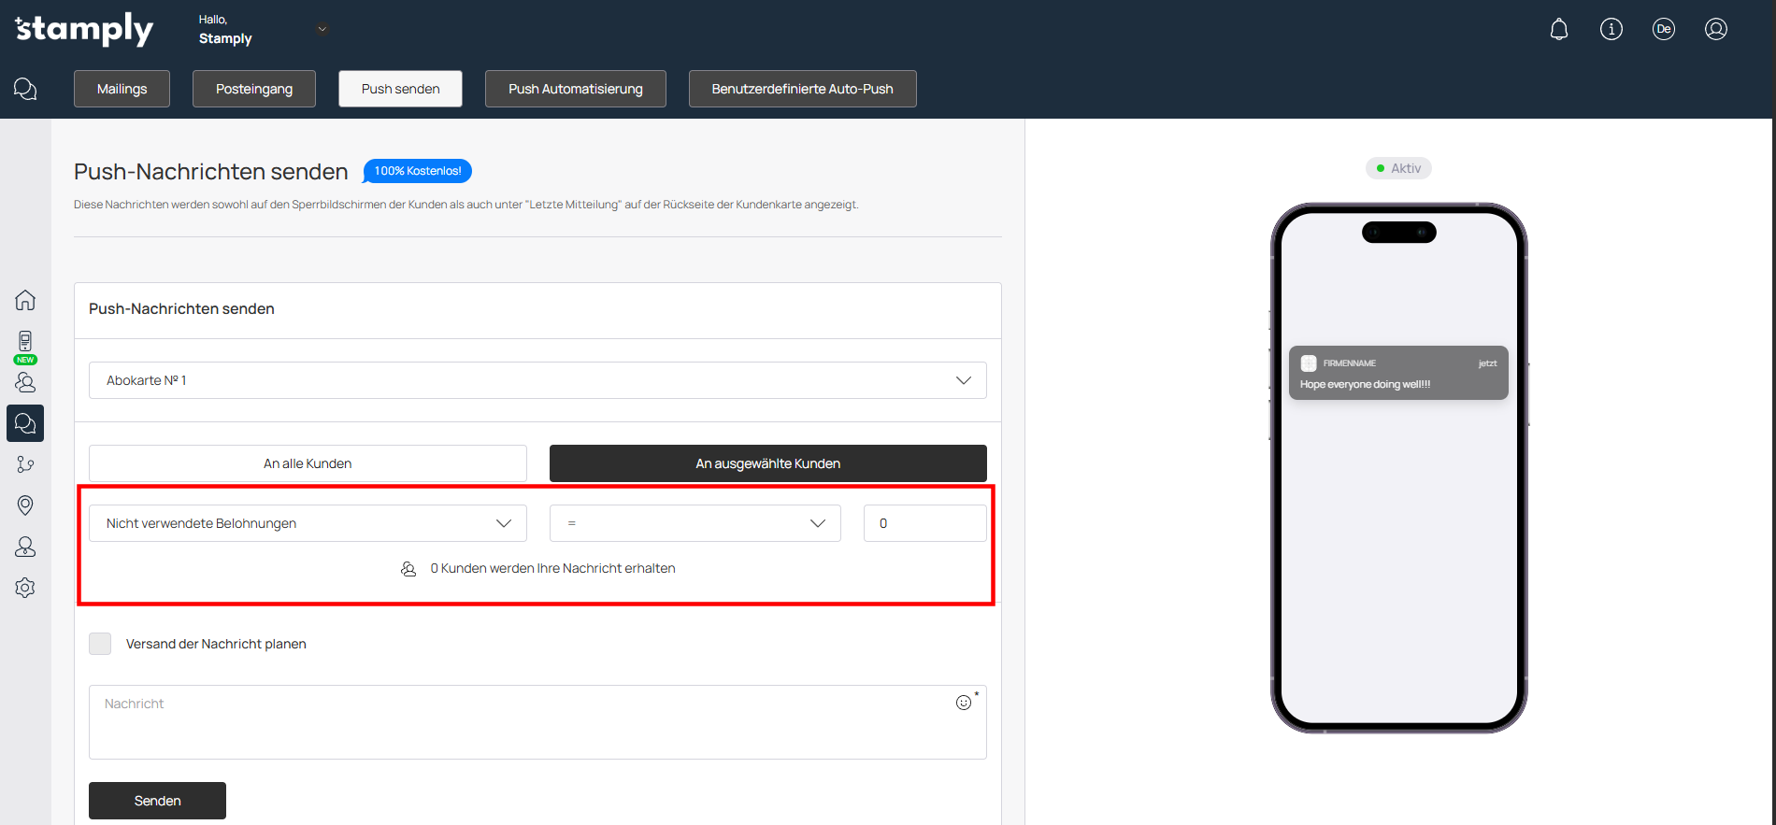Open 'Nicht verwendete Belohnungen' filter dropdown
1776x825 pixels.
coord(308,523)
